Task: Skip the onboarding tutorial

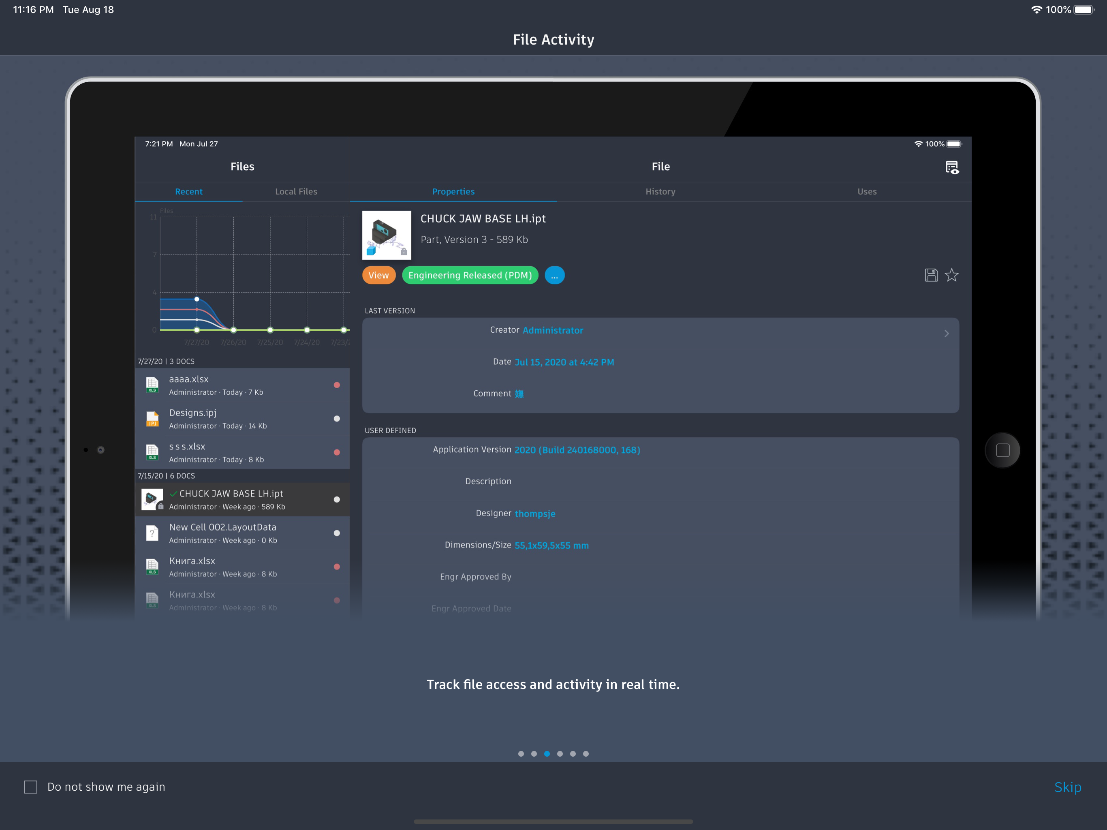Action: tap(1067, 787)
